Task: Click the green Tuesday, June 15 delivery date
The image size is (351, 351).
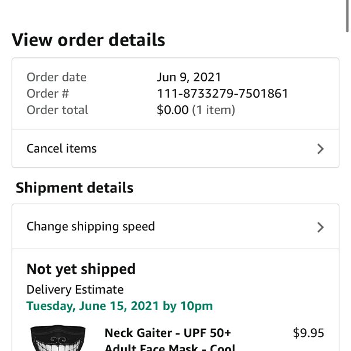Action: [119, 306]
